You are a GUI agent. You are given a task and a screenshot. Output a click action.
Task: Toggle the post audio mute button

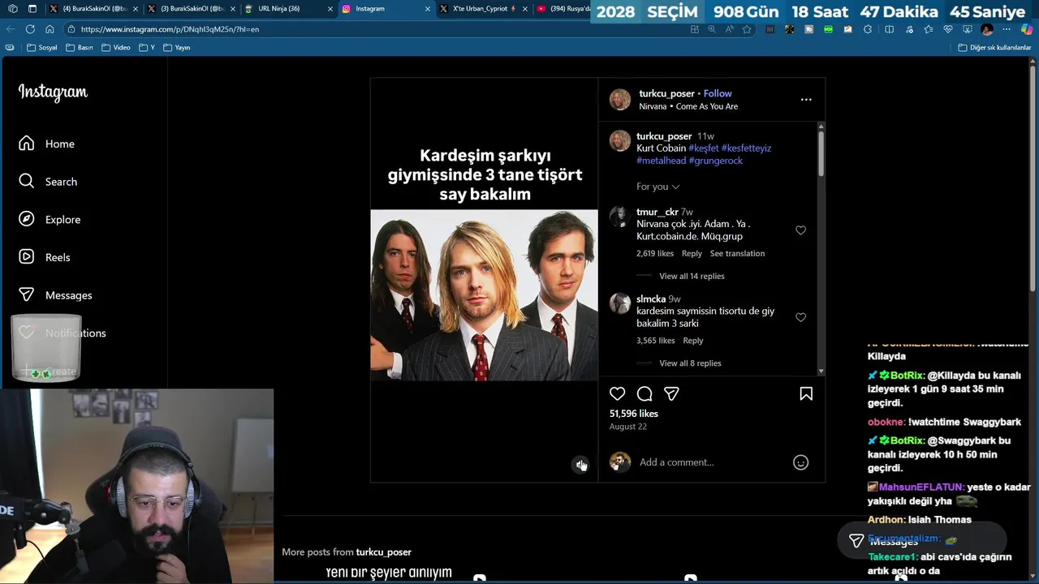[580, 464]
